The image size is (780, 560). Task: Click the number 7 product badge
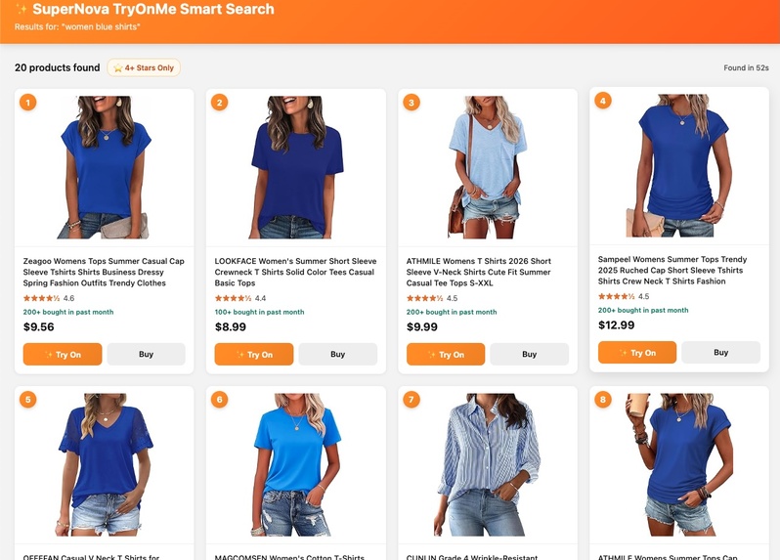click(412, 400)
